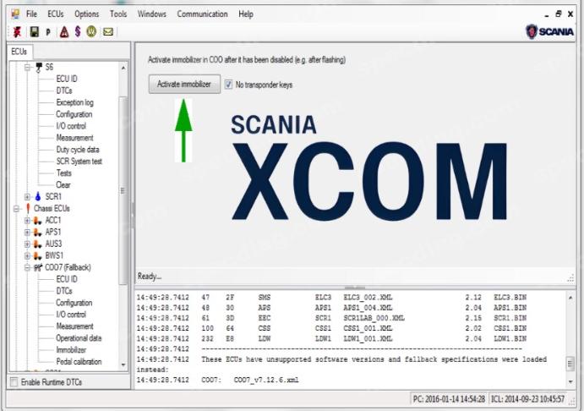
Task: Select the blue droplet SCR1 icon
Action: tap(38, 196)
